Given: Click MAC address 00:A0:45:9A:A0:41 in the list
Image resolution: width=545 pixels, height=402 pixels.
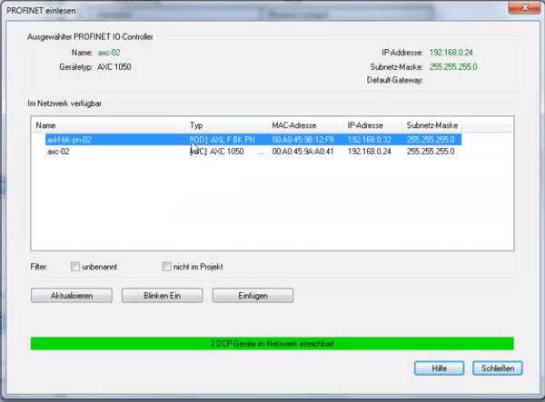Looking at the screenshot, I should pos(302,152).
